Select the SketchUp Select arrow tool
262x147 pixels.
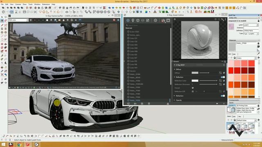tap(2, 17)
